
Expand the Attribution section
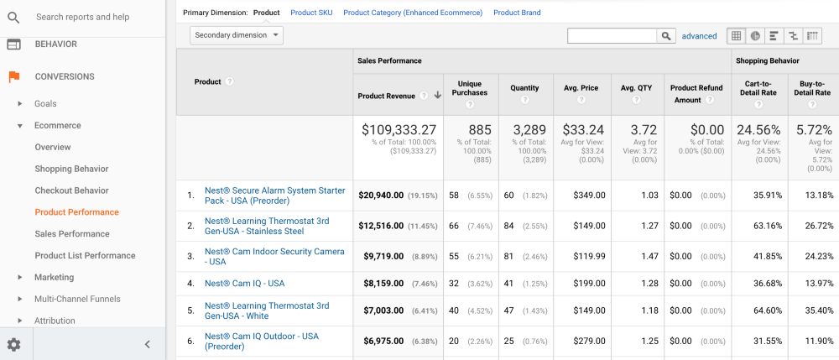20,321
